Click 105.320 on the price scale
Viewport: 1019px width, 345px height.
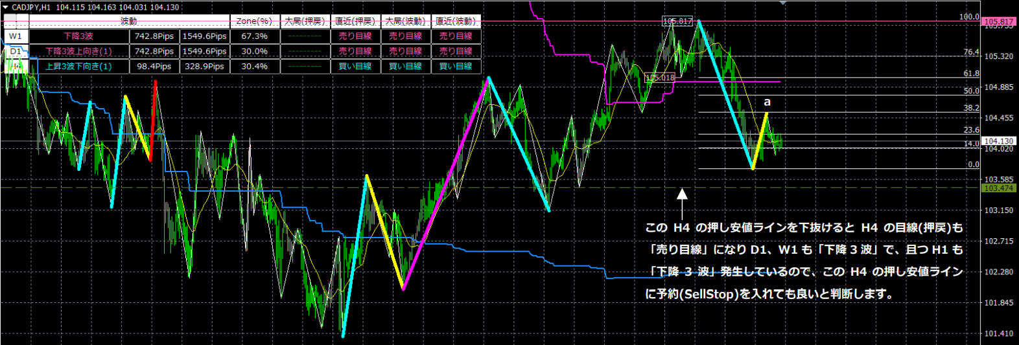(999, 56)
